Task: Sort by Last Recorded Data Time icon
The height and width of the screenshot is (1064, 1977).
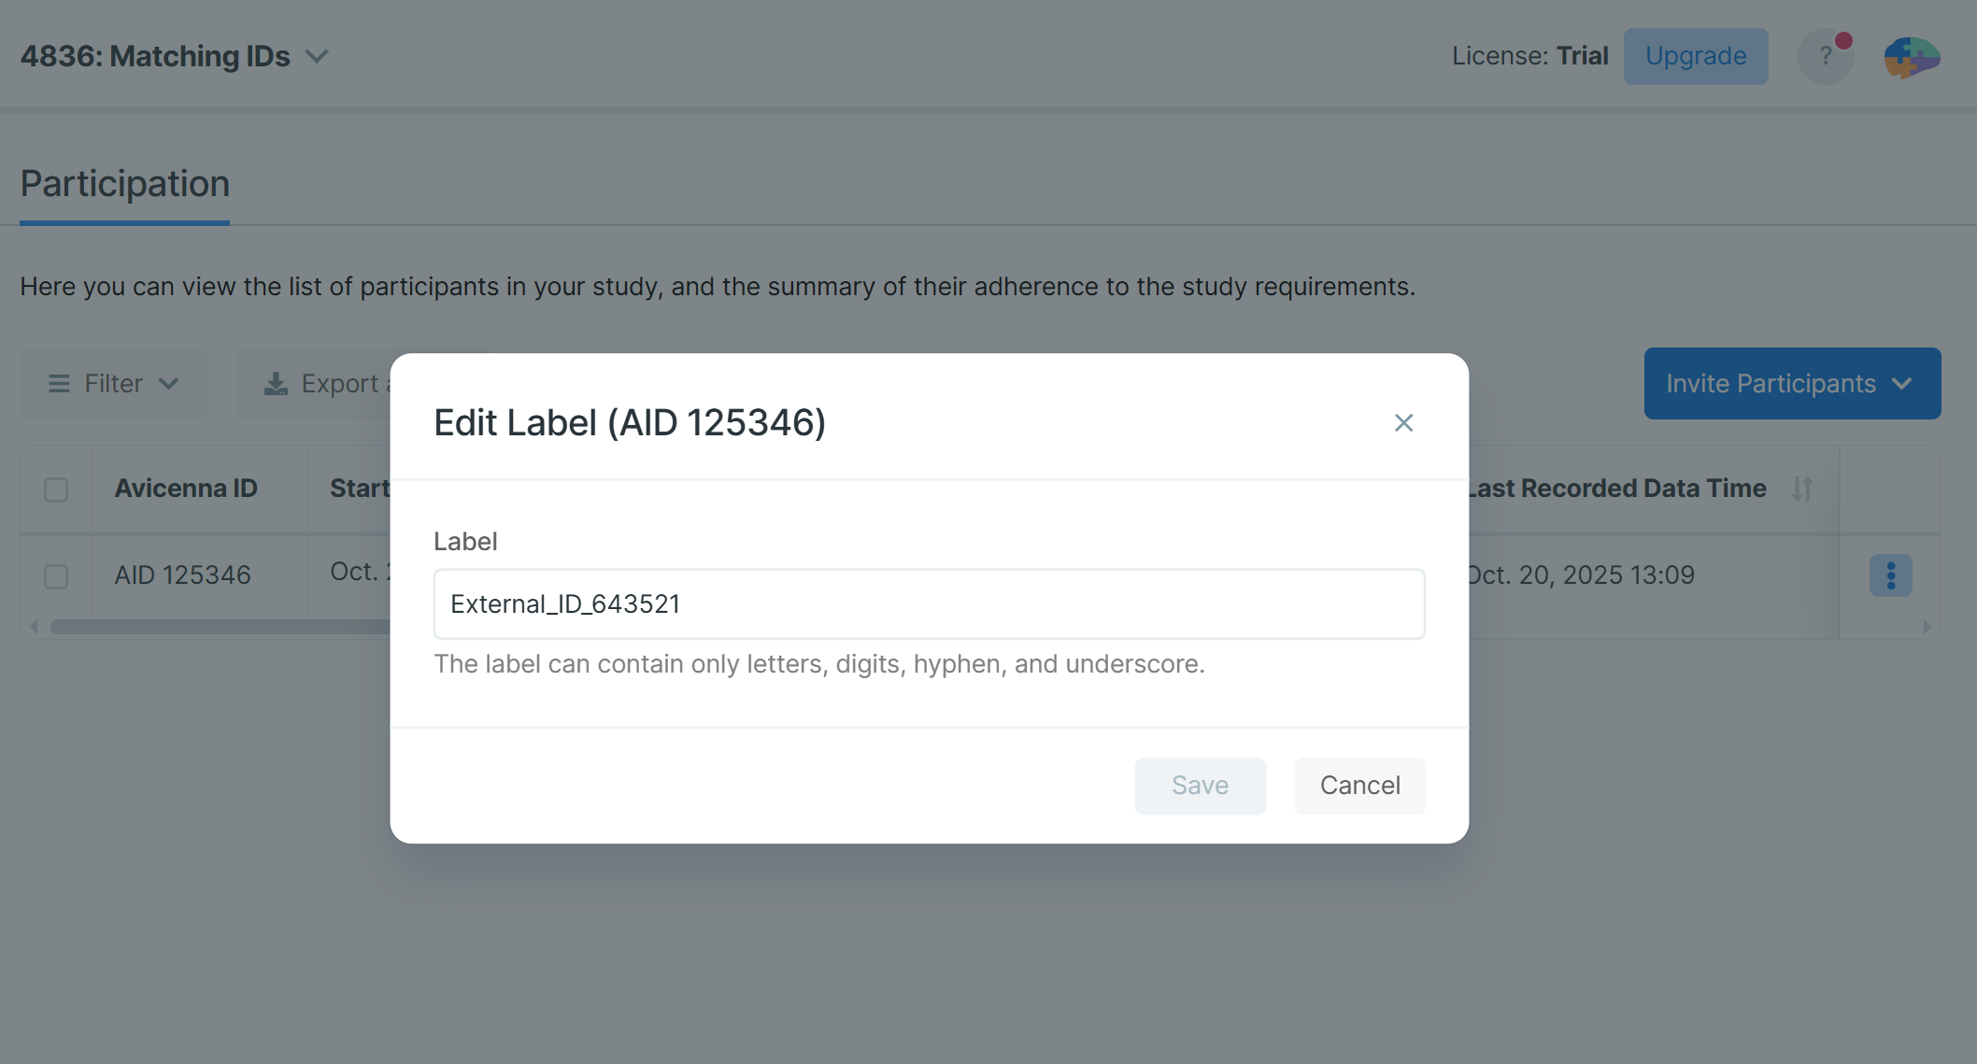Action: [1802, 489]
